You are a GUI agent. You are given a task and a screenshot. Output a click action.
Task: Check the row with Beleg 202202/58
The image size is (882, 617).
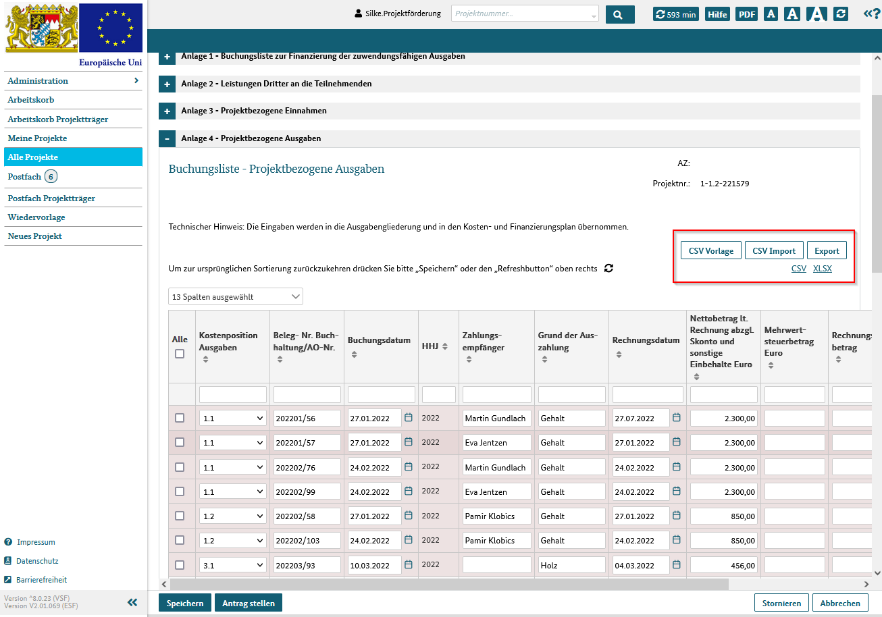click(180, 516)
